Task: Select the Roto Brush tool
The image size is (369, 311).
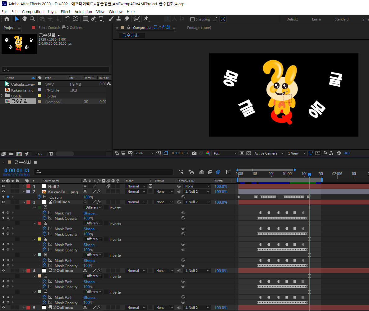Action: tap(136, 19)
